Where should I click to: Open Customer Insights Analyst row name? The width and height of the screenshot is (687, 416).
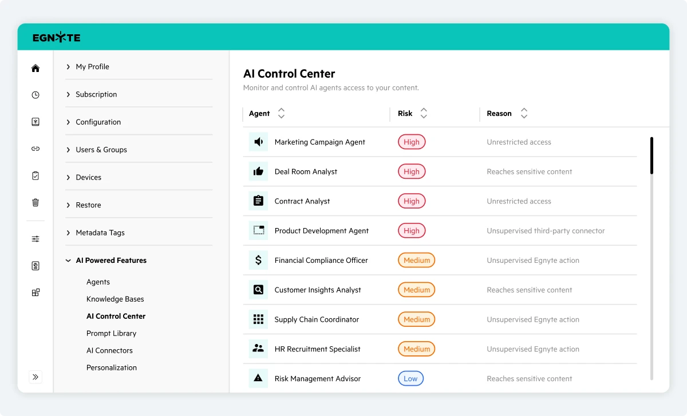pos(318,290)
